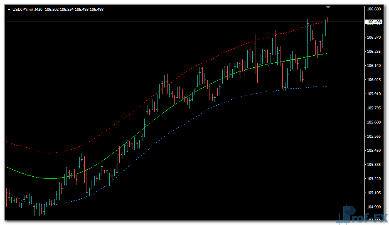Click the 106.140 price scale label
The height and width of the screenshot is (225, 389).
[374, 66]
